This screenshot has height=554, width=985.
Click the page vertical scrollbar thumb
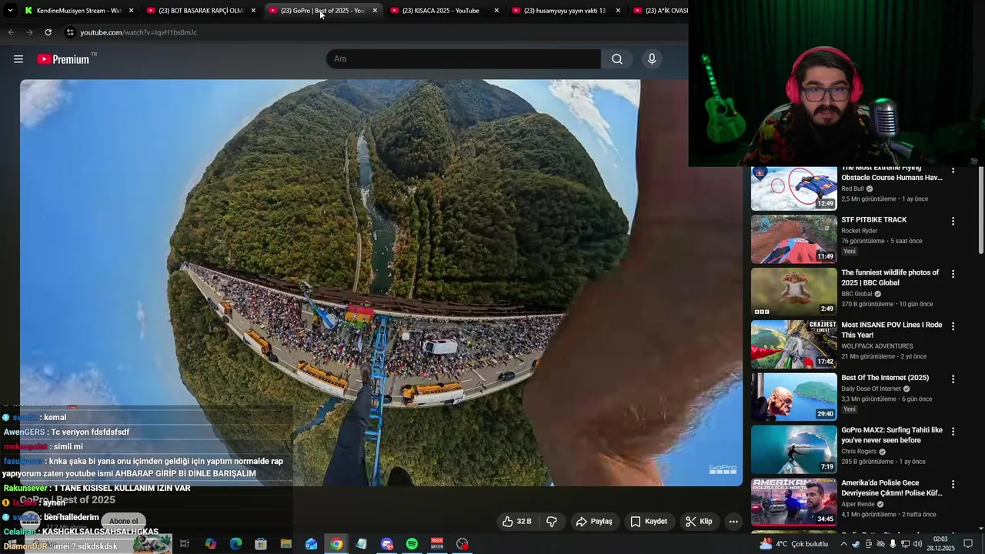pyautogui.click(x=981, y=210)
